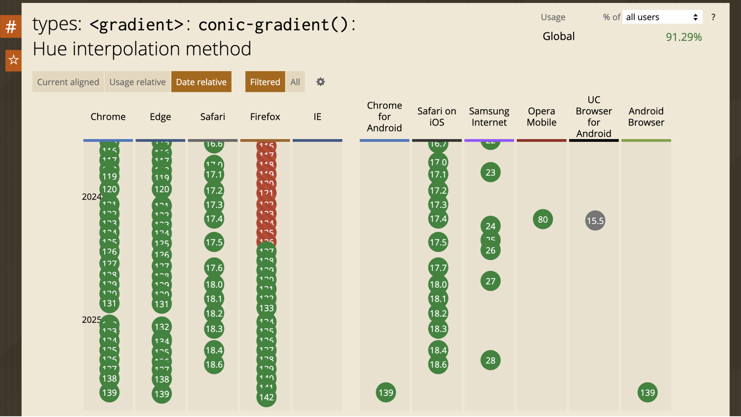Click the Opera Mobile header
The width and height of the screenshot is (741, 417).
pyautogui.click(x=541, y=117)
